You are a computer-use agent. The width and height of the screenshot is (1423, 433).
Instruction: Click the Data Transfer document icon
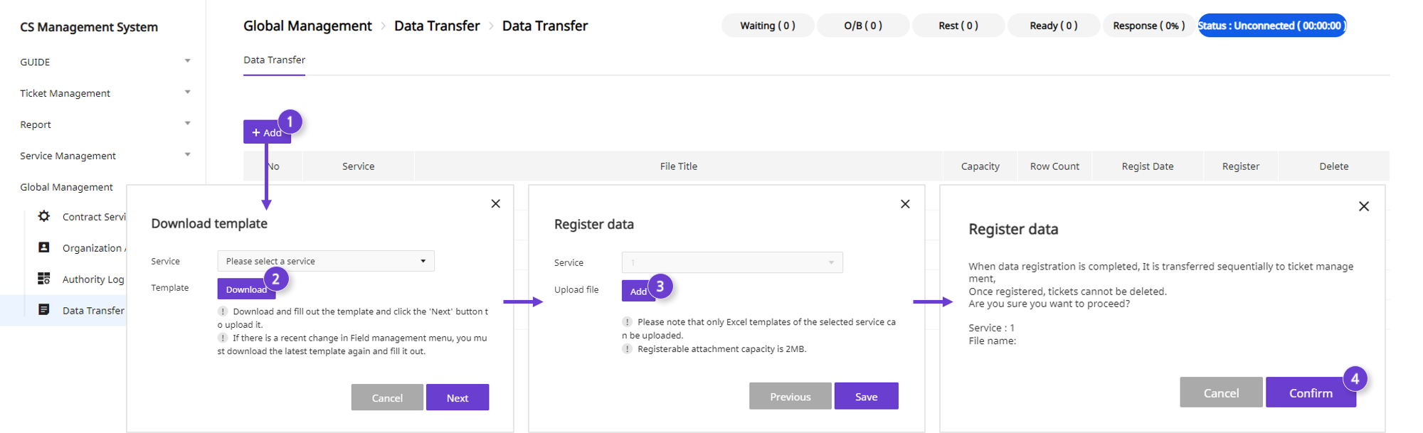click(x=44, y=310)
